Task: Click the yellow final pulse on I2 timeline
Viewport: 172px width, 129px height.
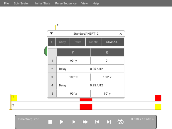Action: click(158, 107)
